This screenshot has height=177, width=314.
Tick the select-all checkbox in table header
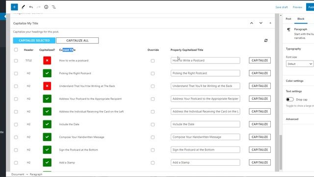pyautogui.click(x=16, y=50)
